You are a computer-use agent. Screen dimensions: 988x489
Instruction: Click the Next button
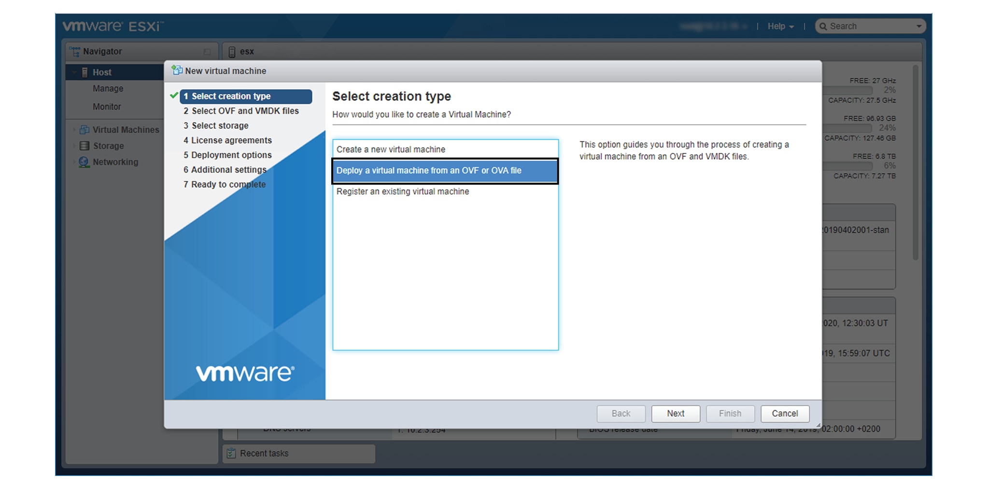(676, 414)
